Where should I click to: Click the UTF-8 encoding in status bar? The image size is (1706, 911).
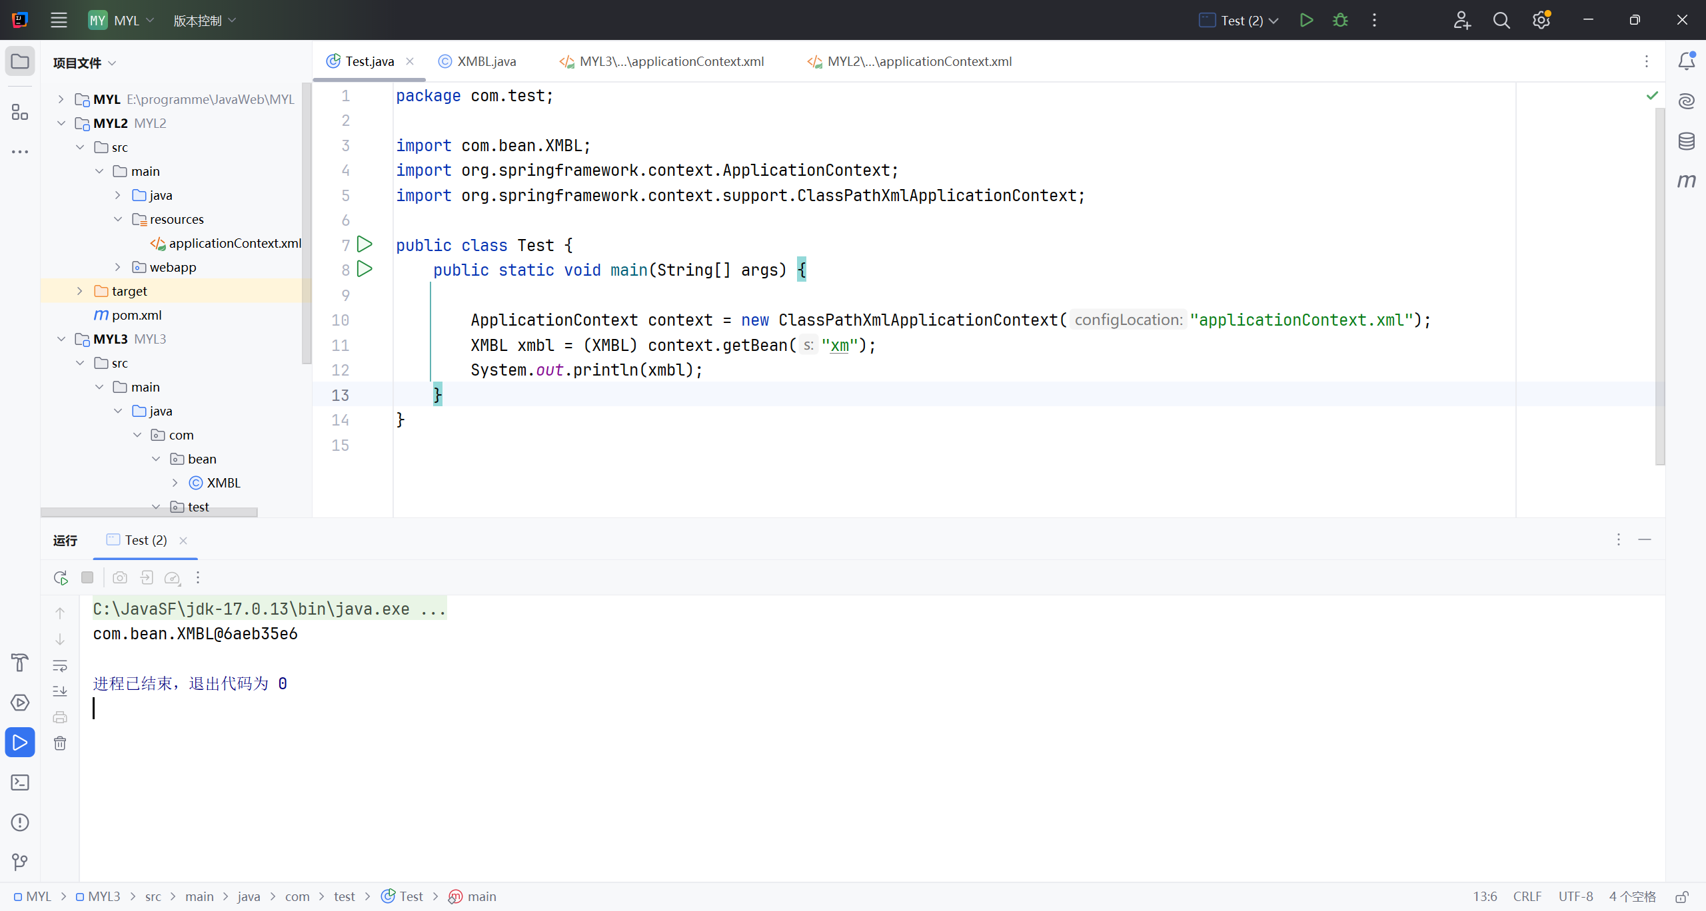1575,896
